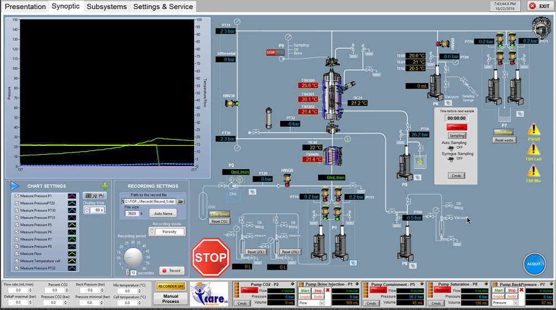Open pump P8 details icon

[413, 266]
